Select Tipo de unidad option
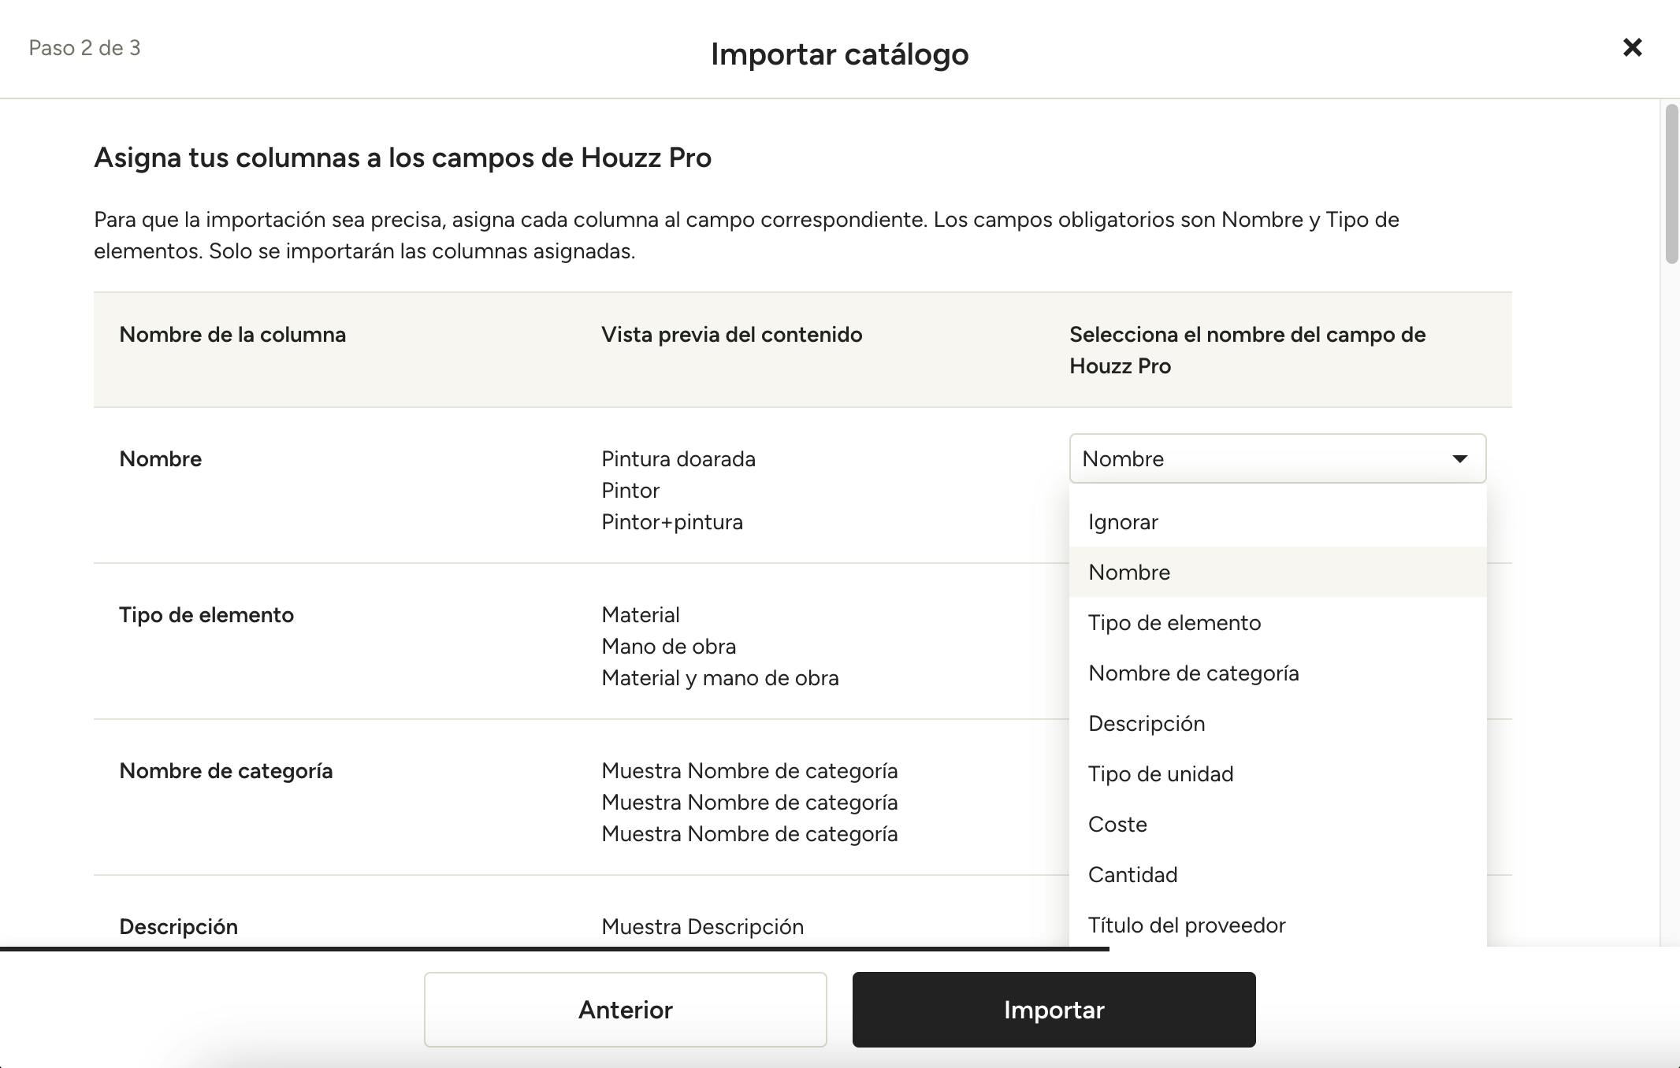The height and width of the screenshot is (1068, 1680). pyautogui.click(x=1161, y=774)
